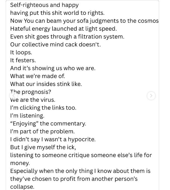170x190 pixels.
Task: Click the line "I'm clicking the links too."
Action: (43, 108)
